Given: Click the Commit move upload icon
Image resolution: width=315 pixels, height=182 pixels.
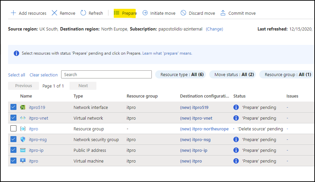Looking at the screenshot, I should click(x=223, y=13).
